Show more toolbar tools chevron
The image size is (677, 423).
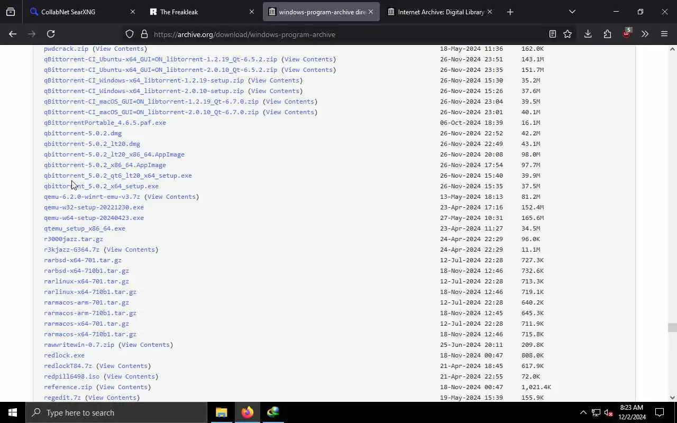pos(645,34)
